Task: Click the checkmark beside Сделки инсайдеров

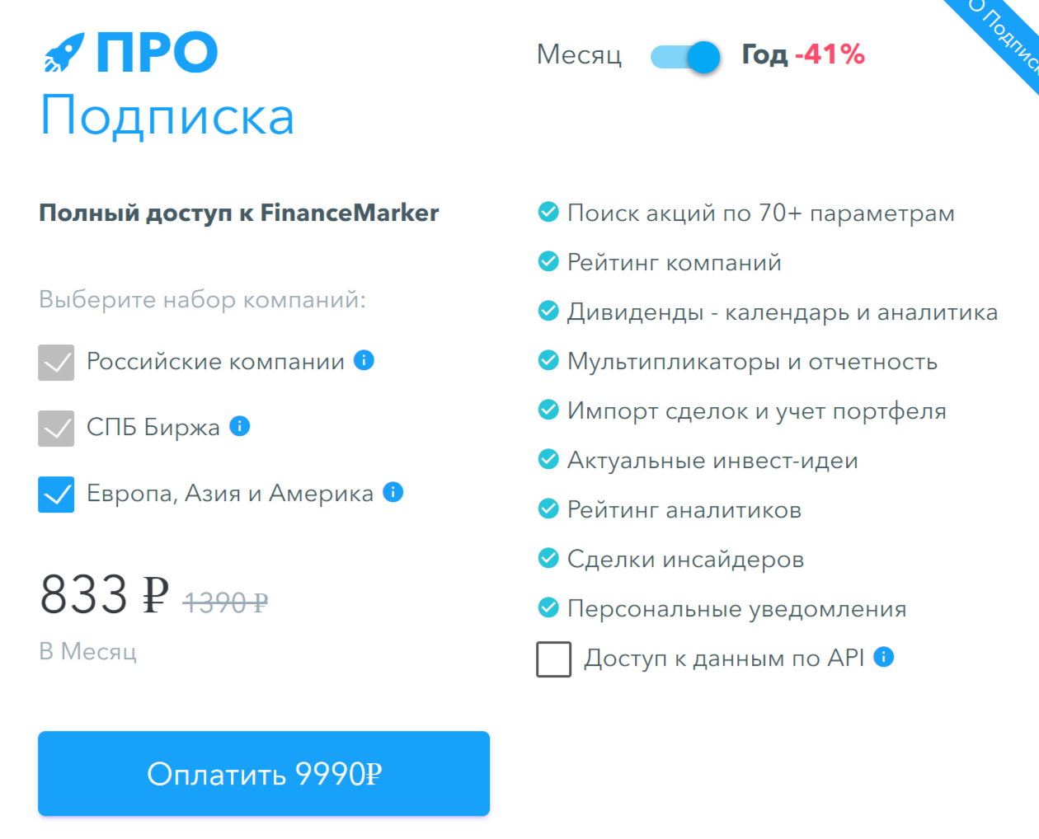Action: tap(548, 558)
